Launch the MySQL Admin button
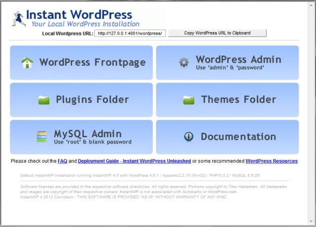 pyautogui.click(x=81, y=137)
